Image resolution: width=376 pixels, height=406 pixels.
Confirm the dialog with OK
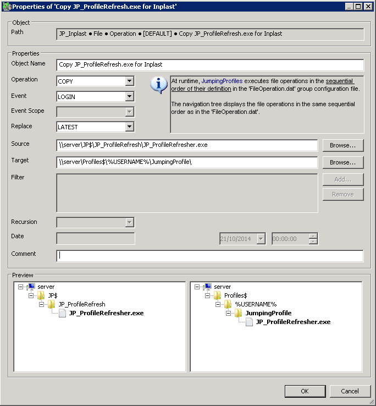click(x=305, y=391)
